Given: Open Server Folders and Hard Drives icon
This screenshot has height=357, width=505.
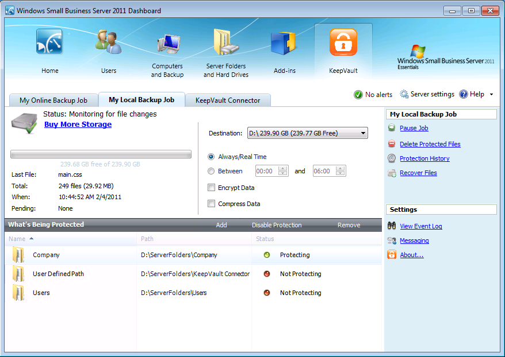Looking at the screenshot, I should (x=226, y=42).
